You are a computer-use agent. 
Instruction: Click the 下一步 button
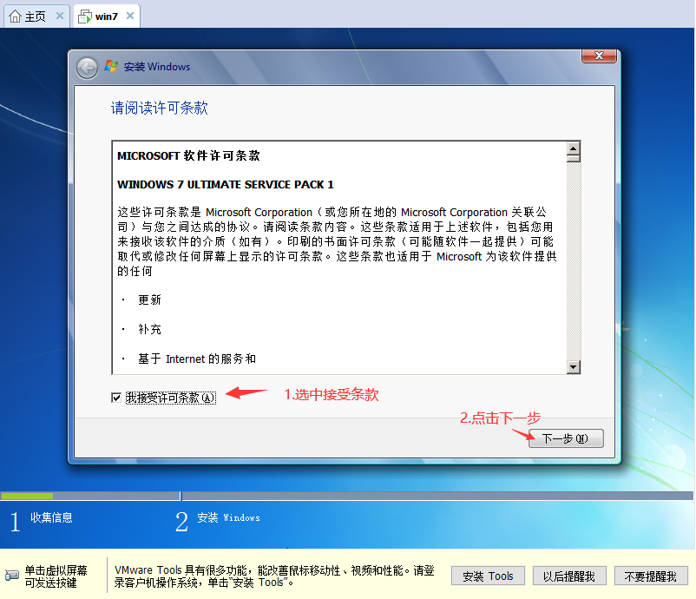(x=566, y=438)
